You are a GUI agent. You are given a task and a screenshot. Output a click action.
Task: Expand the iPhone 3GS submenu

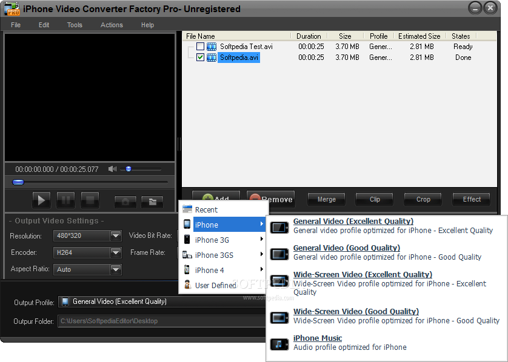tap(223, 255)
